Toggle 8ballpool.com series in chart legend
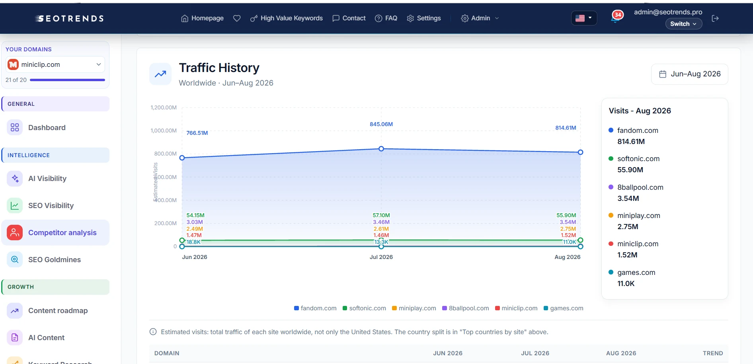The width and height of the screenshot is (753, 364). point(466,308)
